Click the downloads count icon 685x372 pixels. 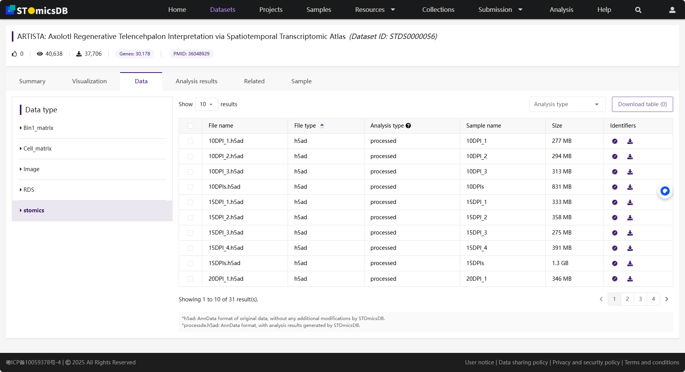(x=79, y=54)
